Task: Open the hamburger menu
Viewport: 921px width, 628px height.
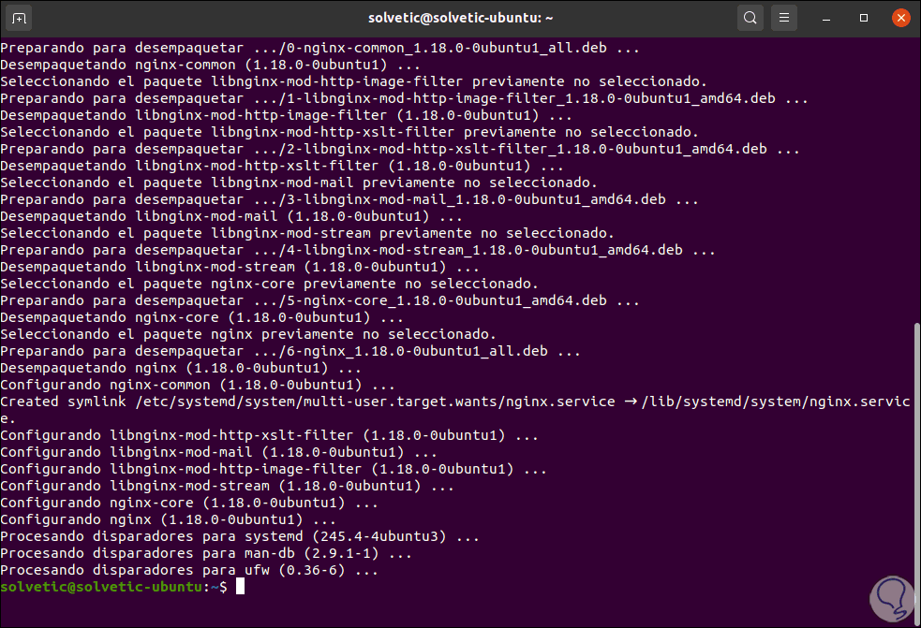Action: coord(784,18)
